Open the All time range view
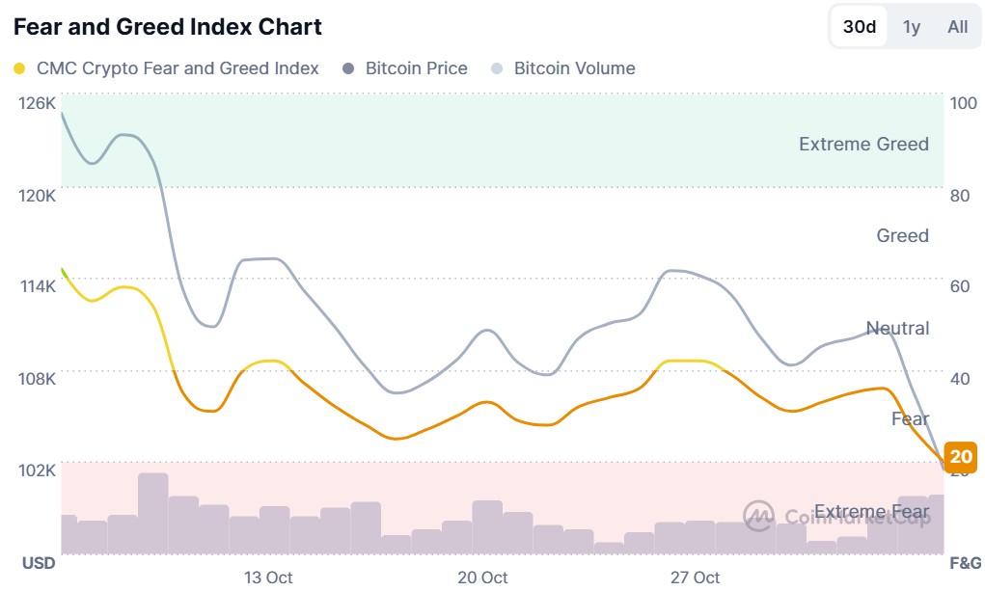Image resolution: width=985 pixels, height=591 pixels. 957,28
